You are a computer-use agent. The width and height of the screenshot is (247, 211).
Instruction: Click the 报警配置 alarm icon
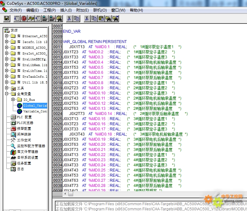point(13,129)
